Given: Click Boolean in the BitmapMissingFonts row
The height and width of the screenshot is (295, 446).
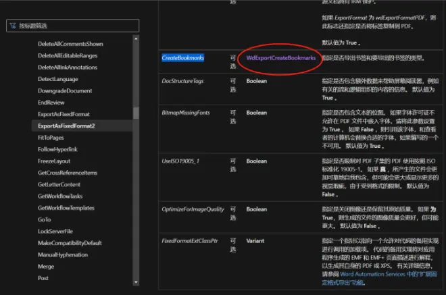Looking at the screenshot, I should pos(257,113).
